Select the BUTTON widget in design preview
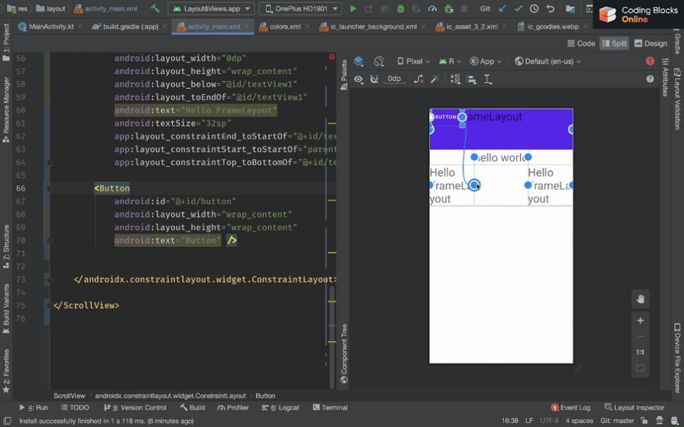Image resolution: width=684 pixels, height=427 pixels. (x=445, y=117)
